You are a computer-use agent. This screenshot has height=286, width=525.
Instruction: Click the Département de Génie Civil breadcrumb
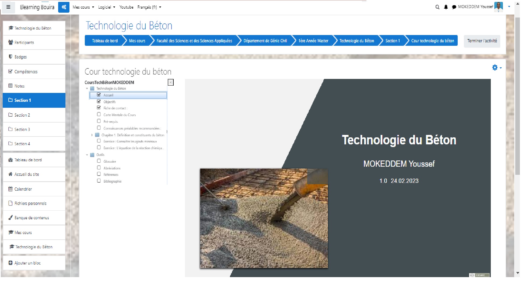coord(265,41)
